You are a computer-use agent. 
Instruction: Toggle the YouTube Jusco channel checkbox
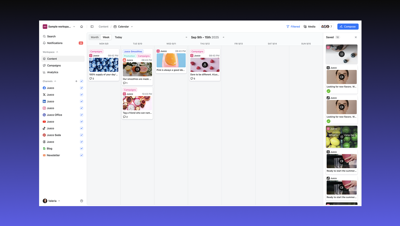click(82, 122)
